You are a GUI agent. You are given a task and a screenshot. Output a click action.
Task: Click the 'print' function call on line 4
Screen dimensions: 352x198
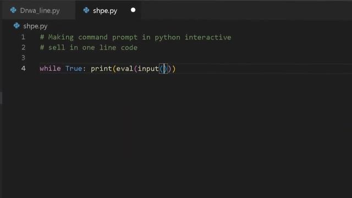(x=101, y=69)
